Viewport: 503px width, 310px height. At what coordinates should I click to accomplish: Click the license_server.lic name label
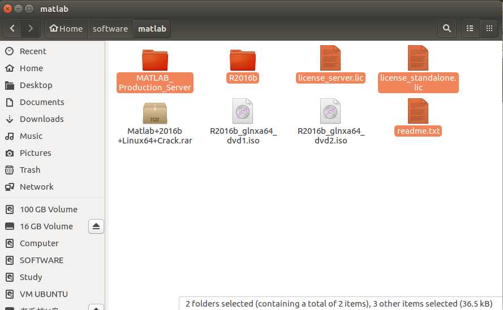tap(330, 78)
